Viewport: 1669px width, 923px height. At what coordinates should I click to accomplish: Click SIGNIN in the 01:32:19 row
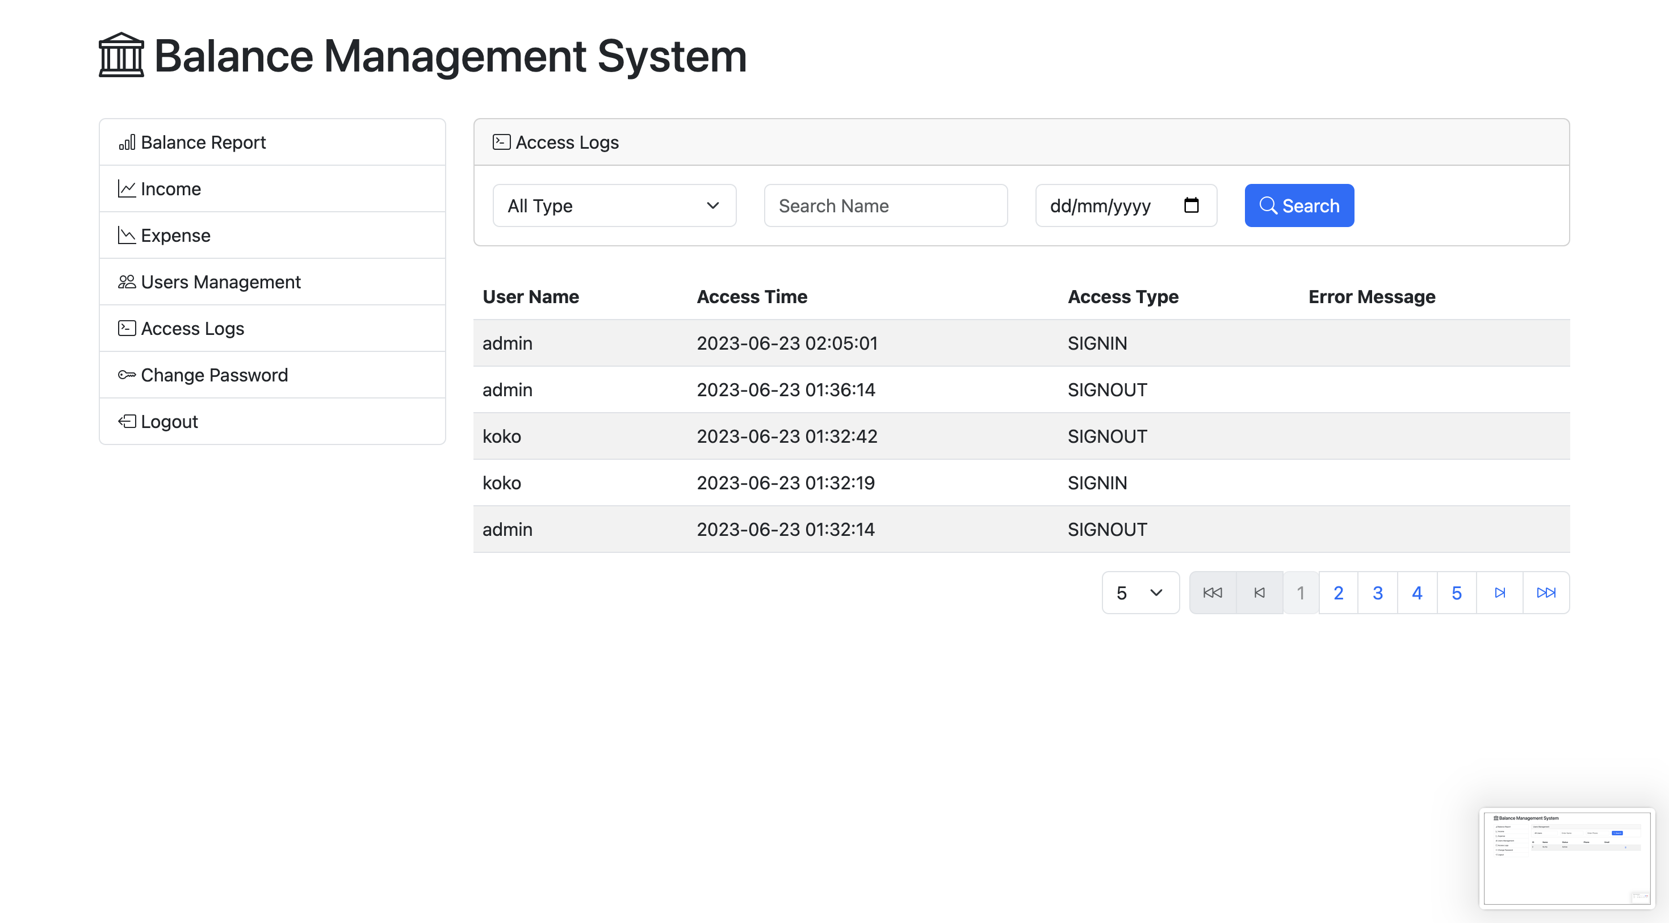[x=1097, y=483]
